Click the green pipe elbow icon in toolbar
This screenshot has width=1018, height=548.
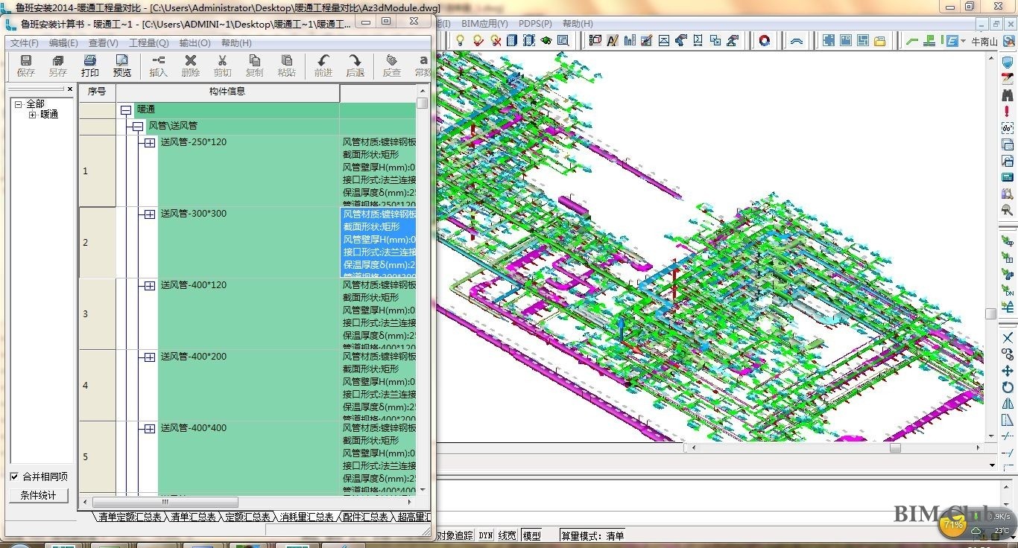tap(912, 40)
